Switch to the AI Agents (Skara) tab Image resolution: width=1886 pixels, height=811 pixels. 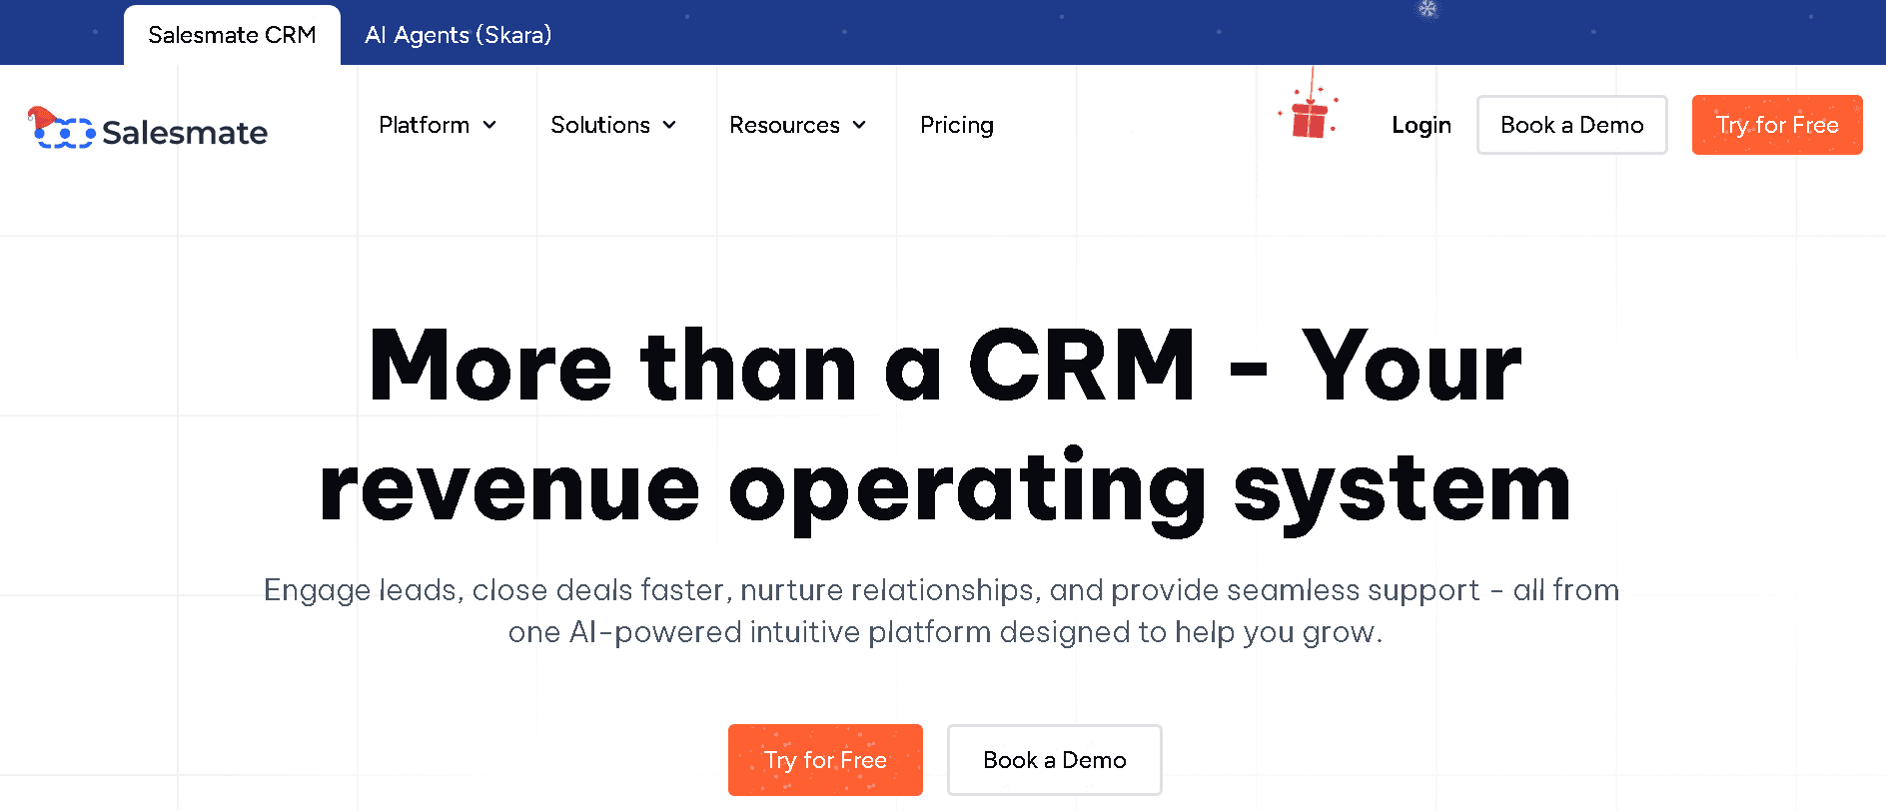coord(459,35)
